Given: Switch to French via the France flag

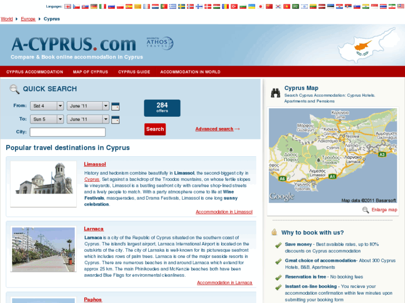Looking at the screenshot, I should tap(147, 7).
